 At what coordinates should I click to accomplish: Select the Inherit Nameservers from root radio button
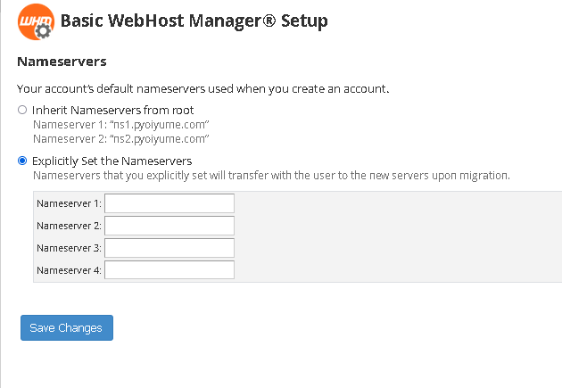[x=22, y=110]
